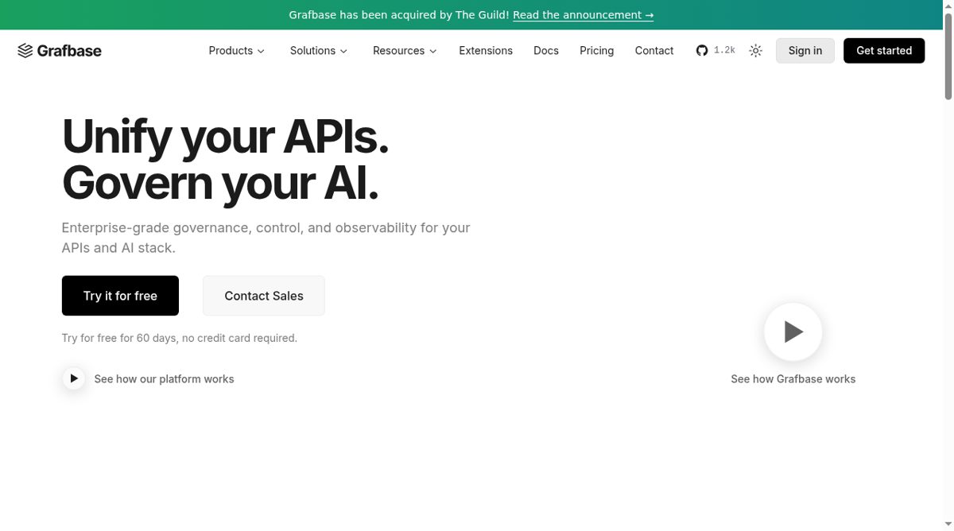Click the Contact Sales button
Viewport: 954px width, 531px height.
pos(264,296)
